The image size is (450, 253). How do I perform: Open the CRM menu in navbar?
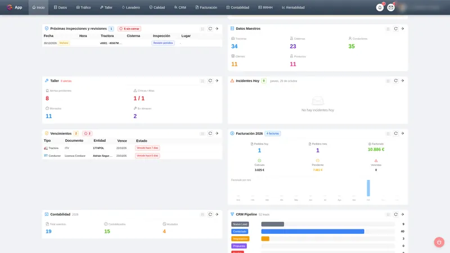pos(180,7)
